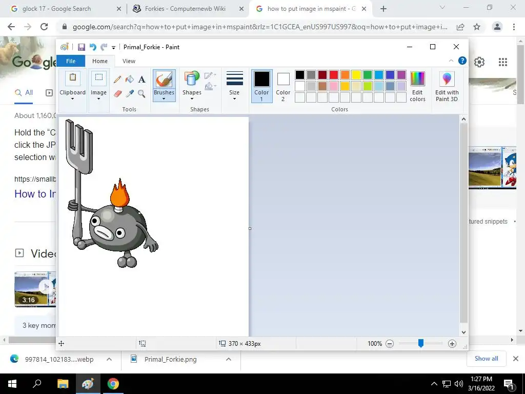Image resolution: width=525 pixels, height=394 pixels.
Task: Click the zoom out minus button
Action: tap(390, 344)
